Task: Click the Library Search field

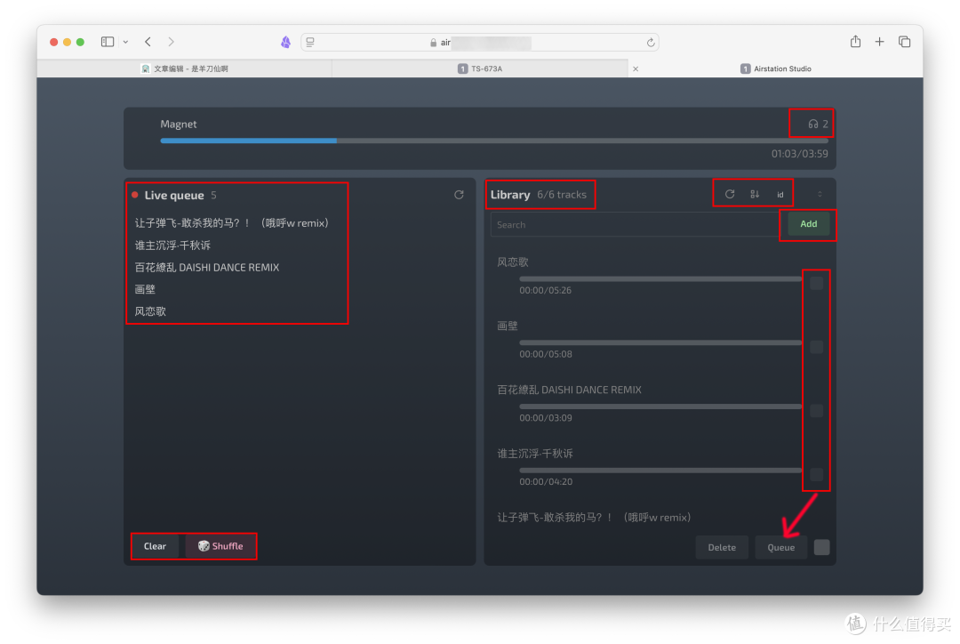Action: 636,225
